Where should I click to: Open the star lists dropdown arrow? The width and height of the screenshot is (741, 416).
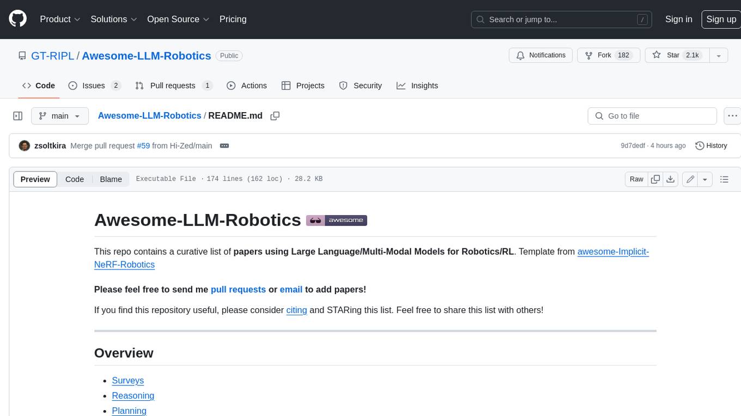click(x=719, y=56)
